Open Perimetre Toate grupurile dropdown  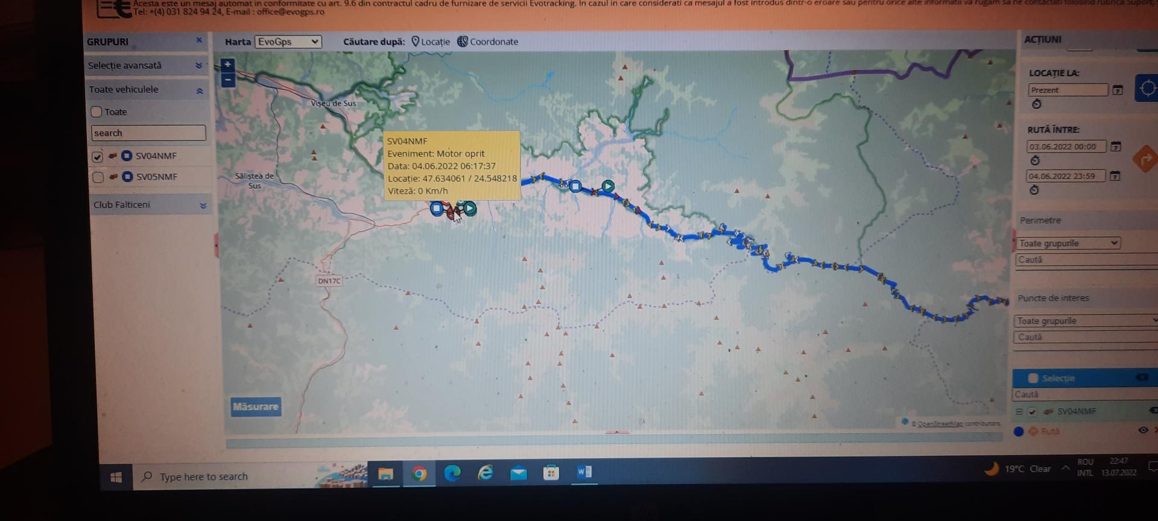[x=1068, y=243]
